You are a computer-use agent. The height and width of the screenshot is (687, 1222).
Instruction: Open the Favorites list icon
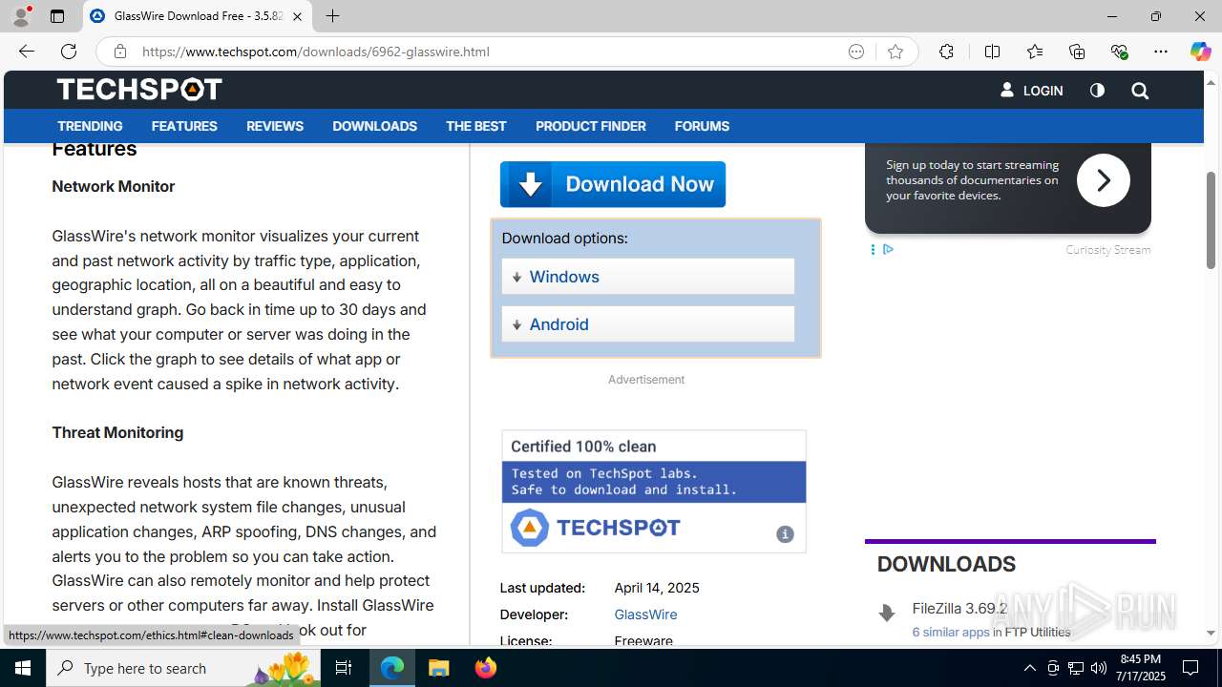point(1035,52)
